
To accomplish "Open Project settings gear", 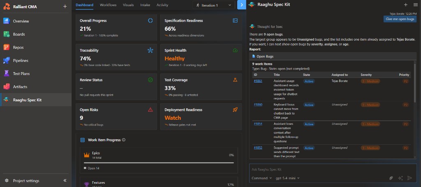I will click(7, 180).
